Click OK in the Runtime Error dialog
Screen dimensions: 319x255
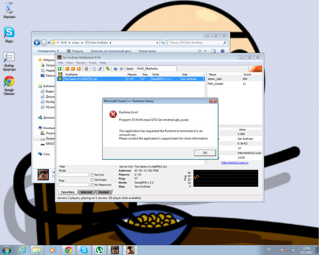(x=205, y=152)
